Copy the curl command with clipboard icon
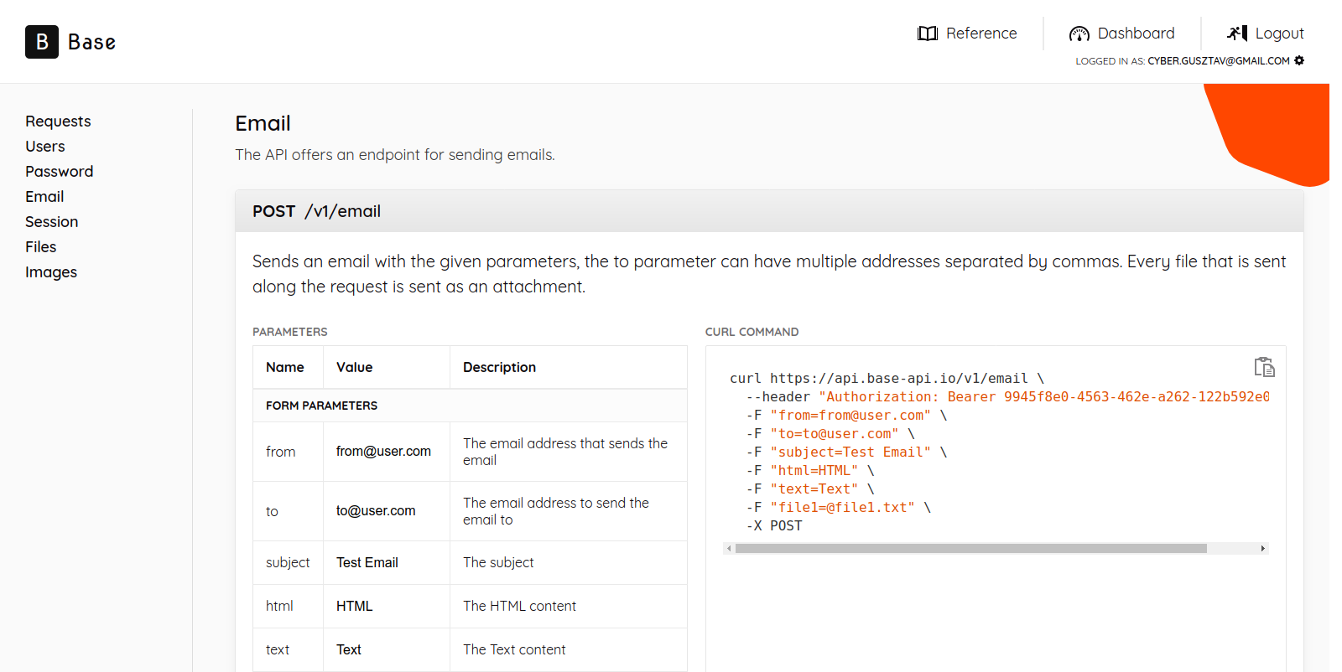Image resolution: width=1342 pixels, height=672 pixels. tap(1264, 367)
